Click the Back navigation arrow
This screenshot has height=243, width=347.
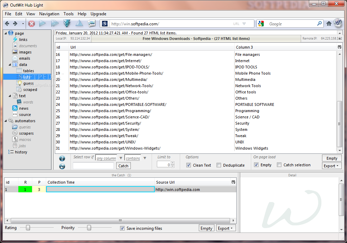[x=7, y=24]
